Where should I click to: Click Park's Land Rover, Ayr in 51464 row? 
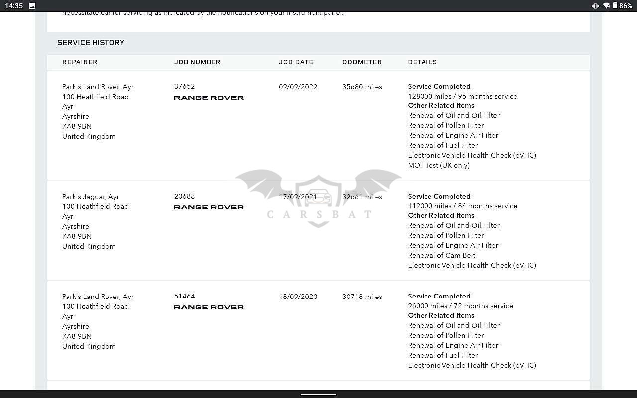(x=98, y=297)
